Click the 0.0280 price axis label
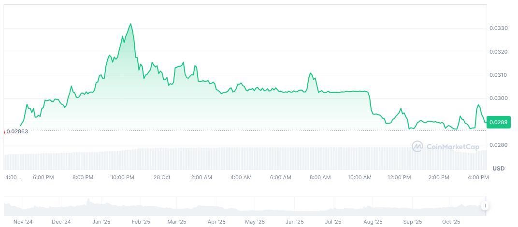The width and height of the screenshot is (518, 227). pyautogui.click(x=498, y=145)
